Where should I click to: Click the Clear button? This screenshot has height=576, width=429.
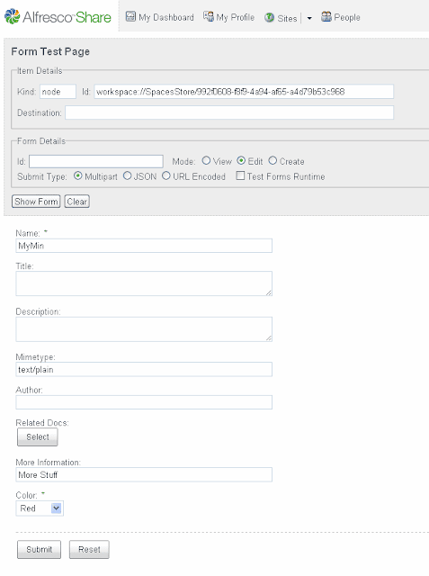click(77, 202)
